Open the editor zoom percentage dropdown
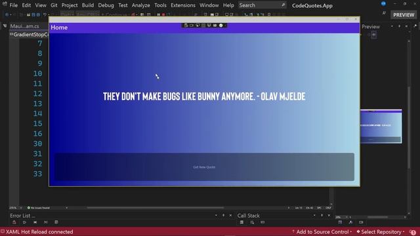This screenshot has width=420, height=236. [x=16, y=208]
